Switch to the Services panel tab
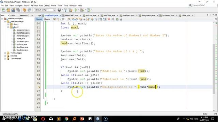 click(24, 16)
